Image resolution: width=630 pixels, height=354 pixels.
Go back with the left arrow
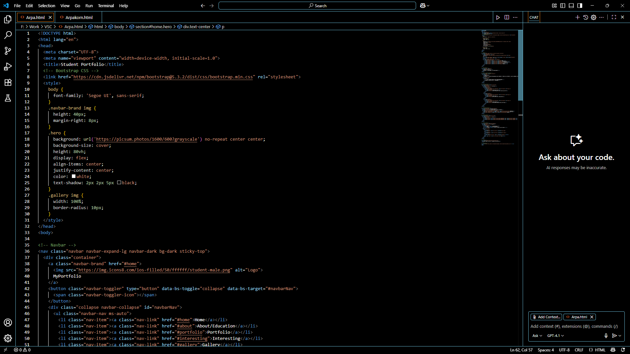[x=203, y=6]
